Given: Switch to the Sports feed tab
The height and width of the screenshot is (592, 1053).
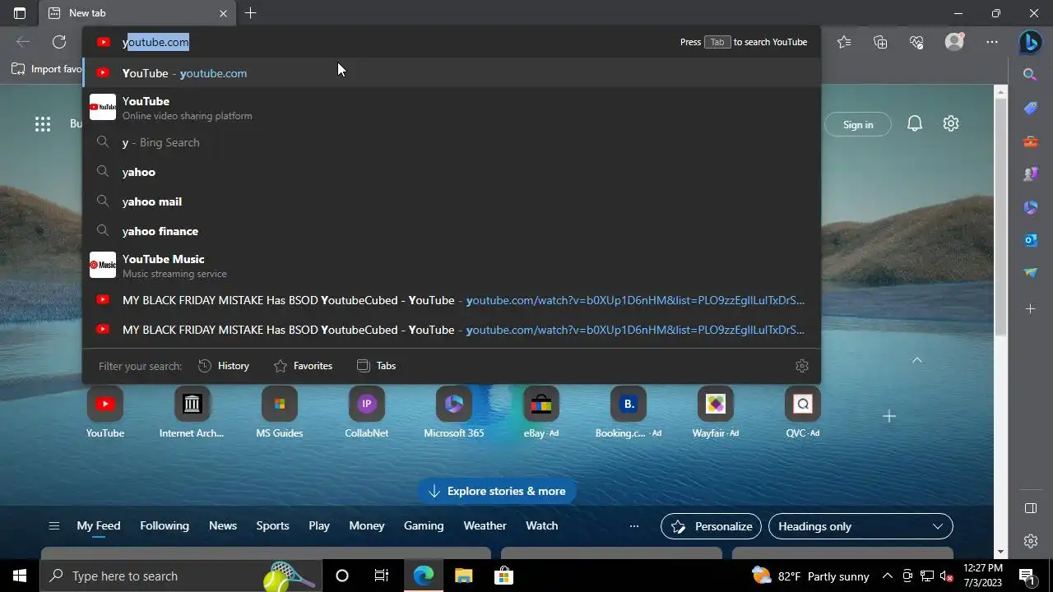Looking at the screenshot, I should point(272,525).
